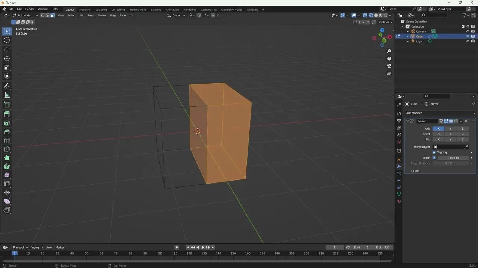Expand the Data subpanel
Screen dimensions: 478x268
click(416, 171)
